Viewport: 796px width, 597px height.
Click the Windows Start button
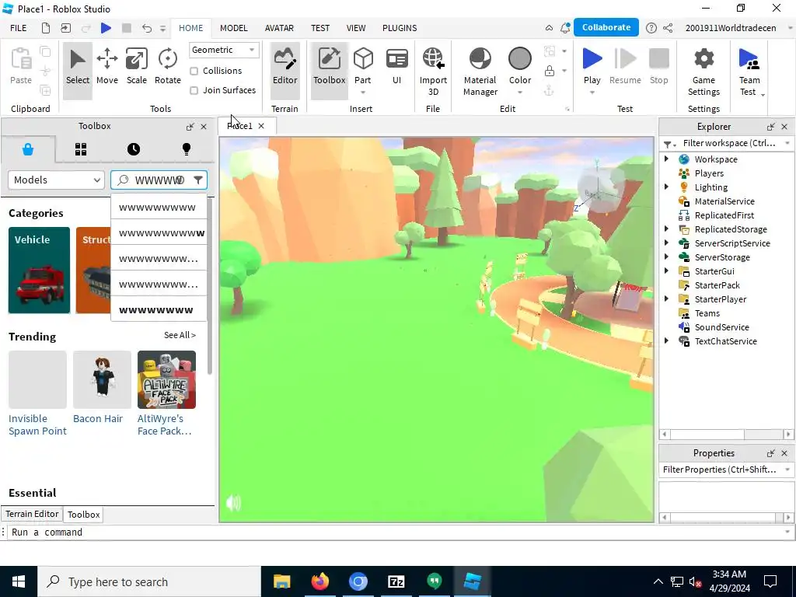click(19, 581)
